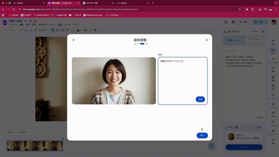279x157 pixels.
Task: Open the テンプレート template sidebar icon
Action: [273, 132]
